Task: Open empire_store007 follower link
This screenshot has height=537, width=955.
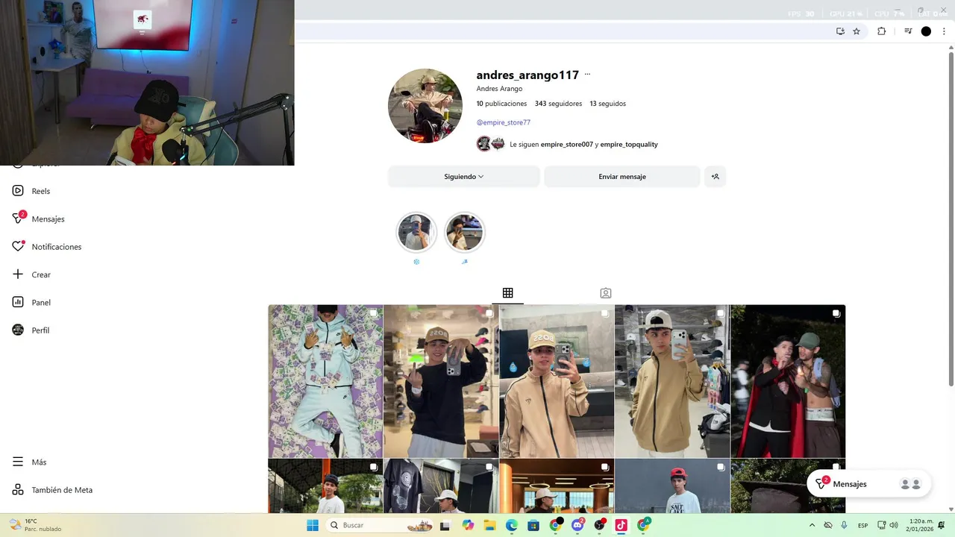Action: (x=566, y=145)
